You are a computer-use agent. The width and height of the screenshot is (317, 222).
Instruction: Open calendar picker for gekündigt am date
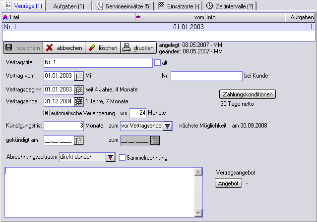pyautogui.click(x=79, y=140)
